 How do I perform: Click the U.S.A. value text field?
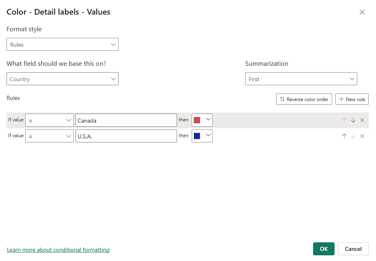point(126,136)
